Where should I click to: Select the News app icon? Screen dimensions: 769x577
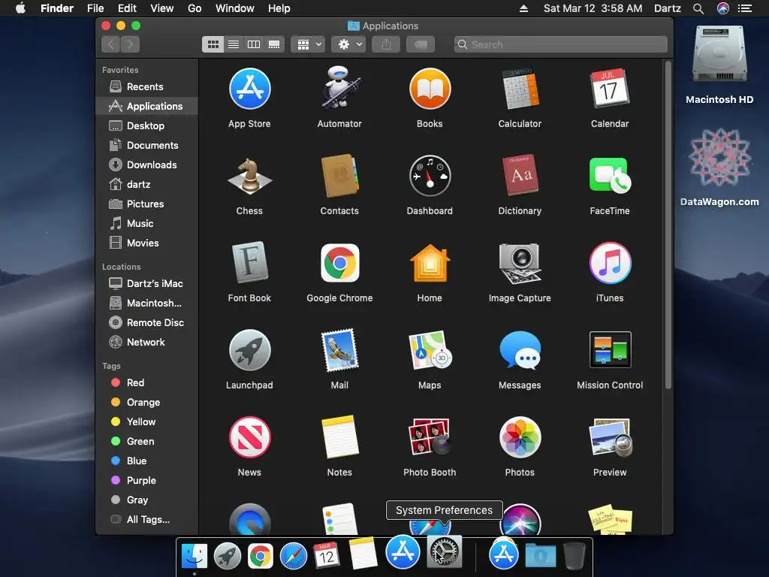coord(249,437)
